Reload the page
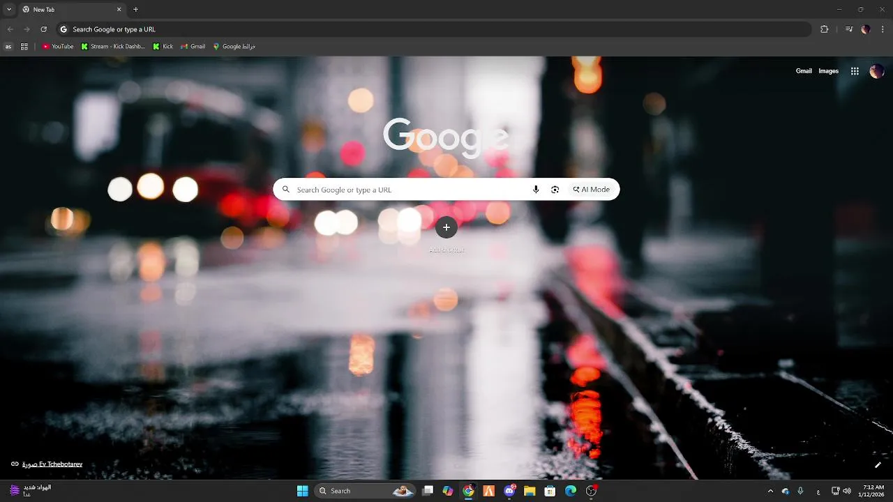This screenshot has width=893, height=502. click(43, 29)
